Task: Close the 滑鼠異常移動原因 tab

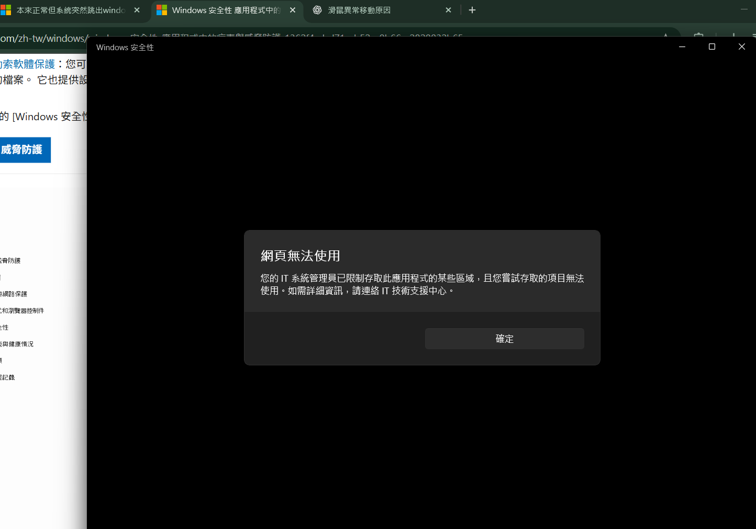Action: pyautogui.click(x=449, y=10)
